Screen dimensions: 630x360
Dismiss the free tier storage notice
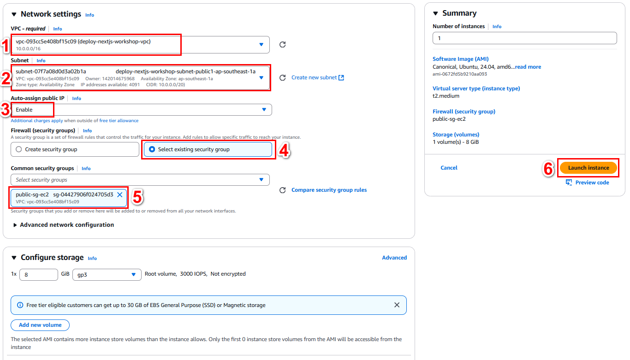pyautogui.click(x=397, y=305)
